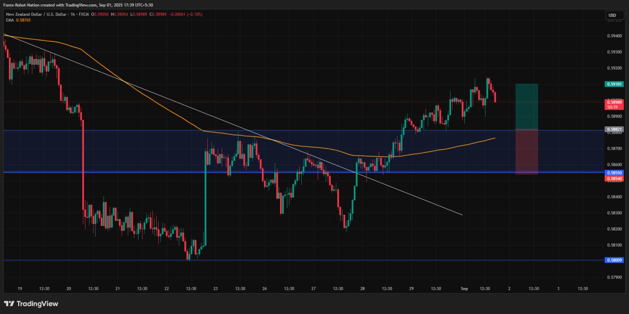Click the green profit zone of the long position
This screenshot has width=629, height=314.
526,106
